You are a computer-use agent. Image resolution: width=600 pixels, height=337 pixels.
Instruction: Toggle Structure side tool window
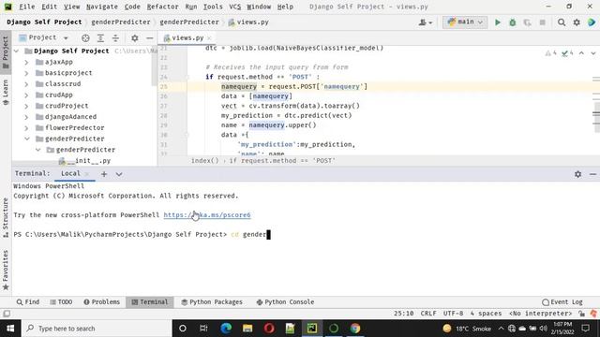point(6,218)
